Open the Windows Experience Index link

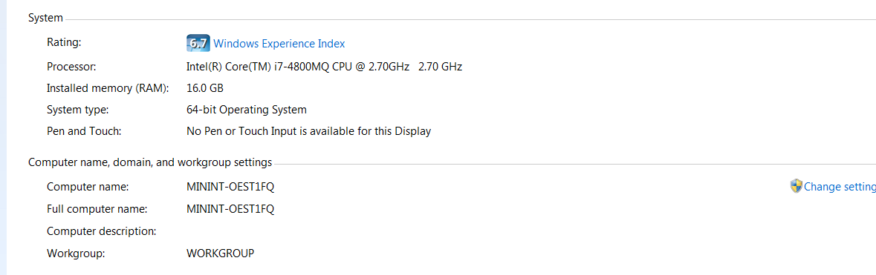(x=279, y=44)
